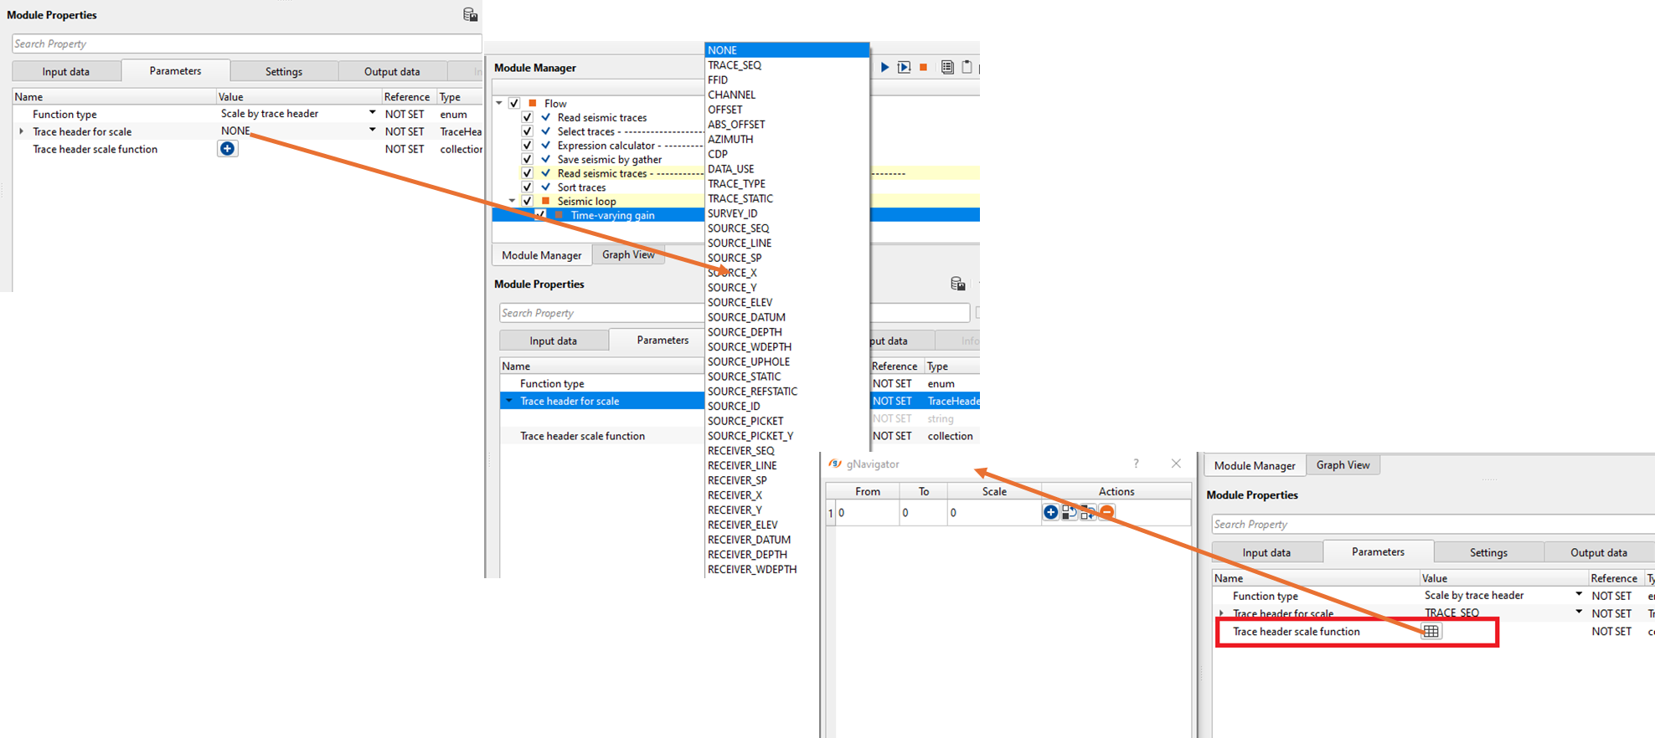
Task: Toggle the Select traces module checkbox
Action: pyautogui.click(x=528, y=131)
